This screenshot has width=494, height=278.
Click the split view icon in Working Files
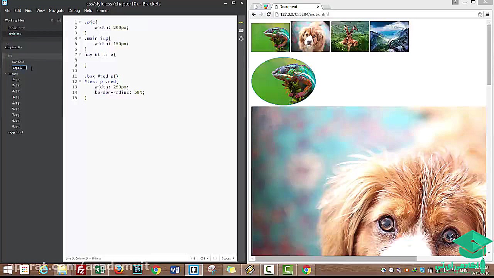[59, 20]
